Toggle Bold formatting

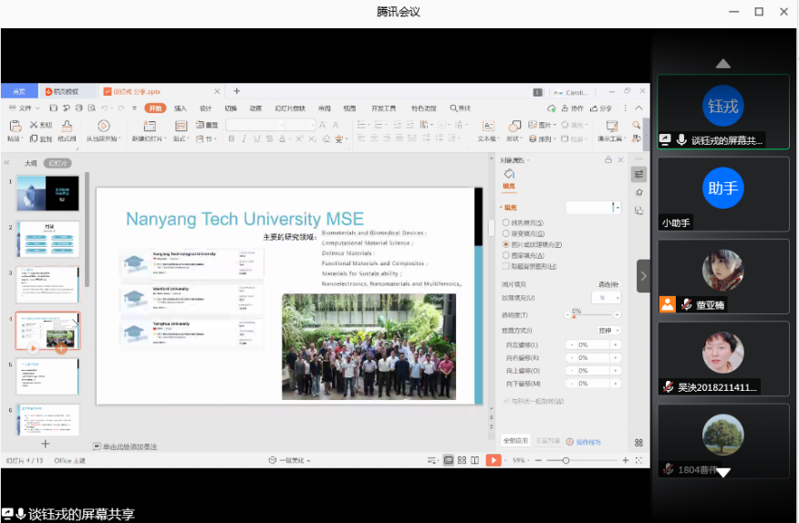point(232,138)
